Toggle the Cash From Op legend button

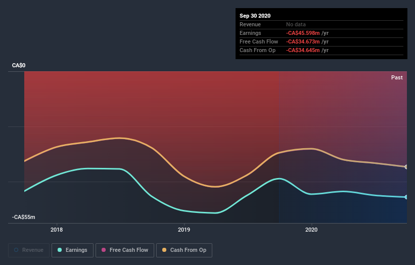pyautogui.click(x=184, y=250)
